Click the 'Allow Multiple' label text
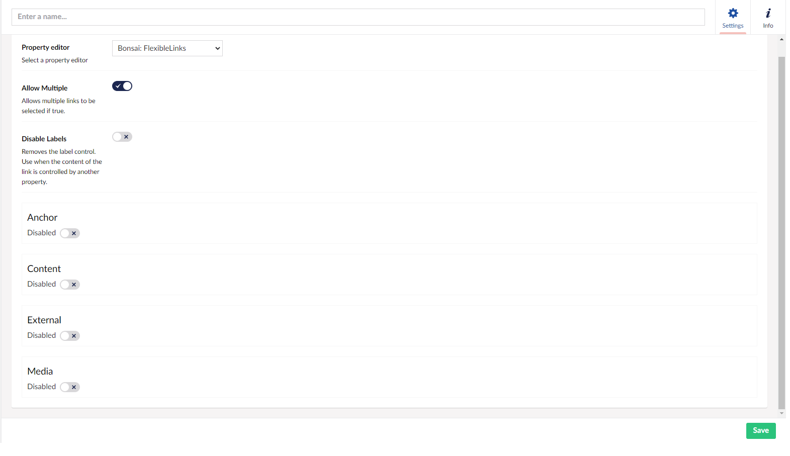The width and height of the screenshot is (790, 456). 44,88
